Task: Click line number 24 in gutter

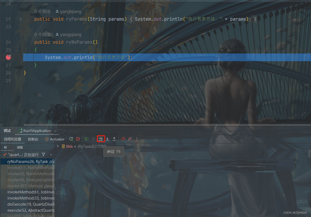Action: point(8,42)
